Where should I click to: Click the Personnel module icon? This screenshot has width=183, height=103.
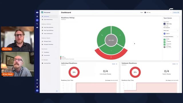click(42, 13)
